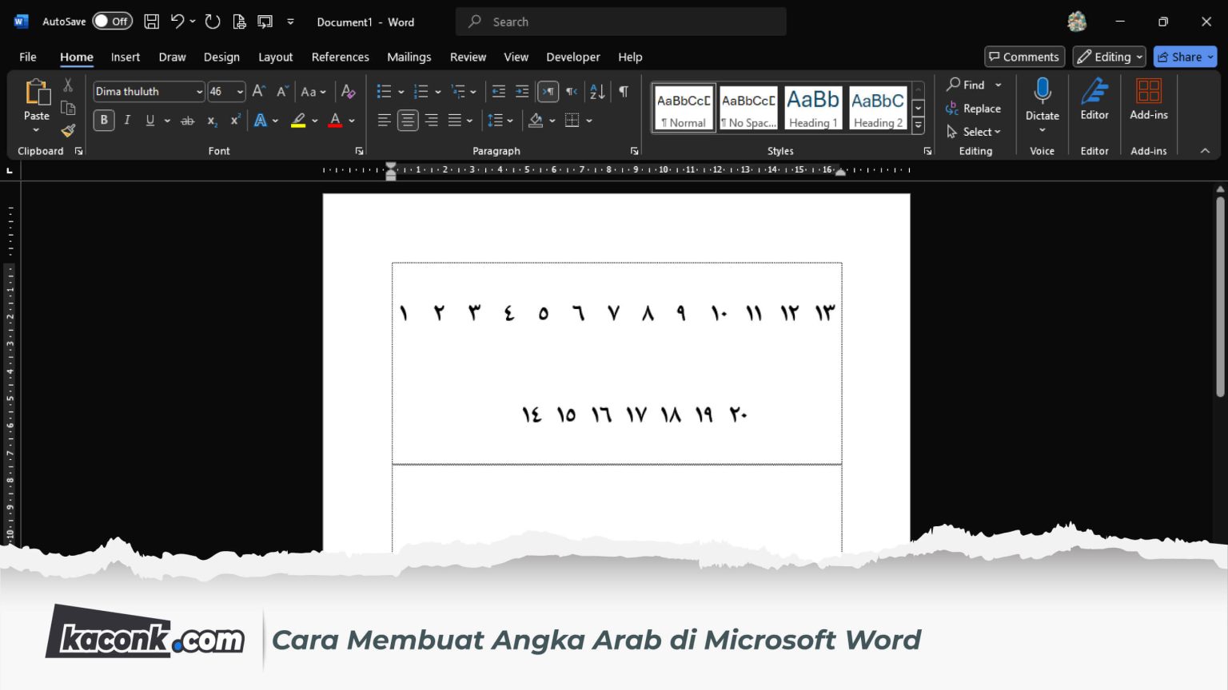
Task: Increase paragraph indent
Action: 522,91
